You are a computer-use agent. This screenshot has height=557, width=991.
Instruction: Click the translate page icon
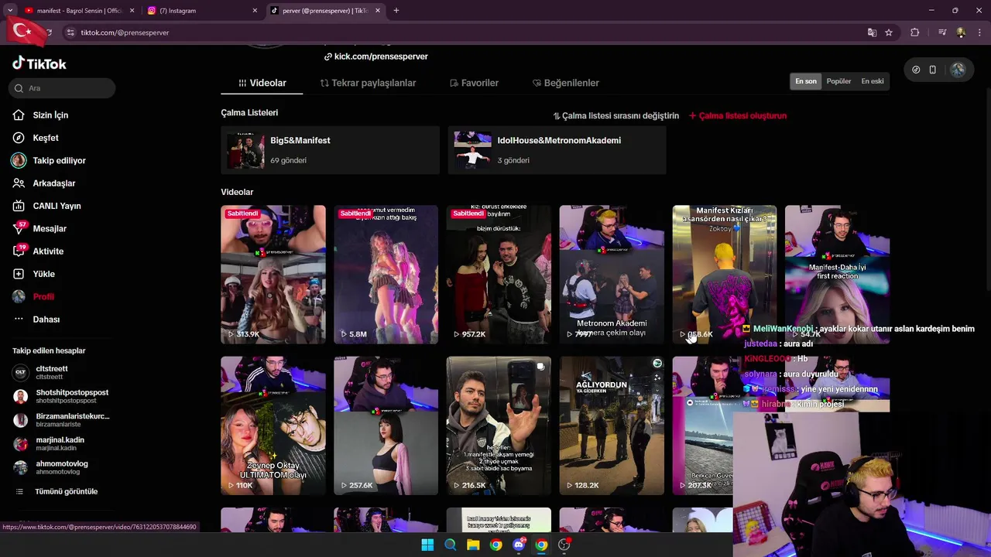tap(872, 32)
